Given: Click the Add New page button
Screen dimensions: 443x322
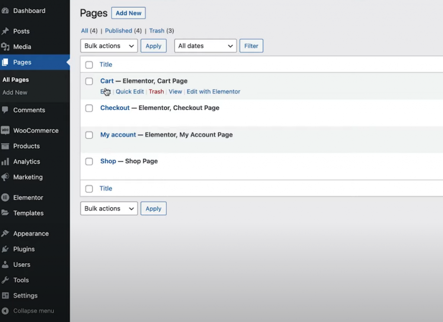Looking at the screenshot, I should tap(128, 13).
